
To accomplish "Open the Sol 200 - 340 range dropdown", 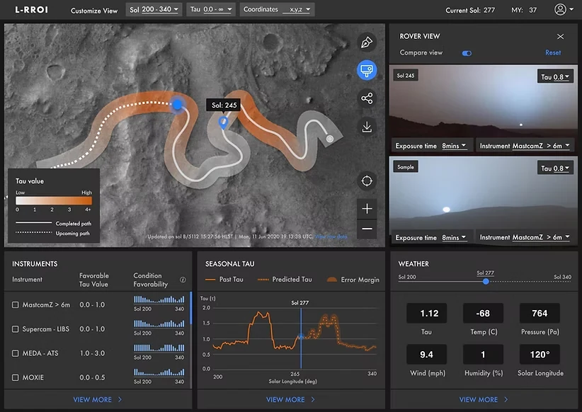I will click(x=154, y=10).
